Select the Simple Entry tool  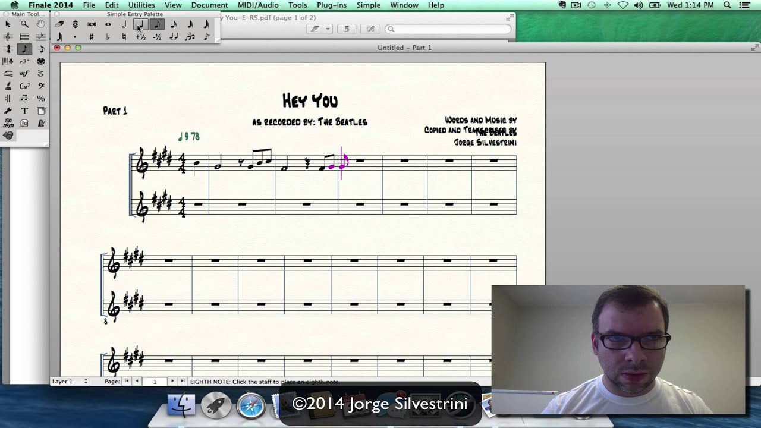[24, 49]
